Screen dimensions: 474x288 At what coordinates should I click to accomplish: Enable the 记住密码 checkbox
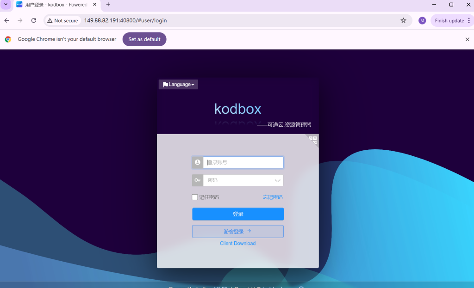pyautogui.click(x=195, y=197)
